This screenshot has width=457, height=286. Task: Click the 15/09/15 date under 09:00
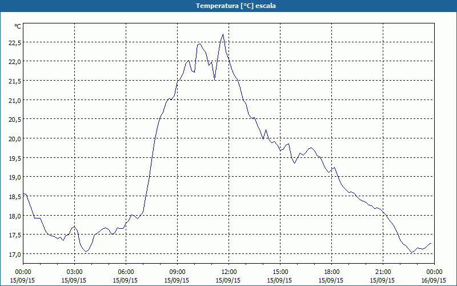click(177, 280)
